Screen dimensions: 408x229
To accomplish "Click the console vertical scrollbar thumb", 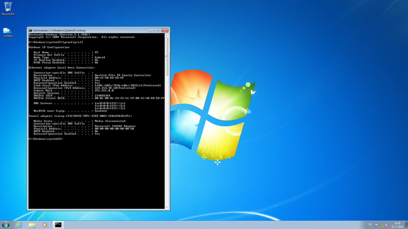I will point(167,56).
